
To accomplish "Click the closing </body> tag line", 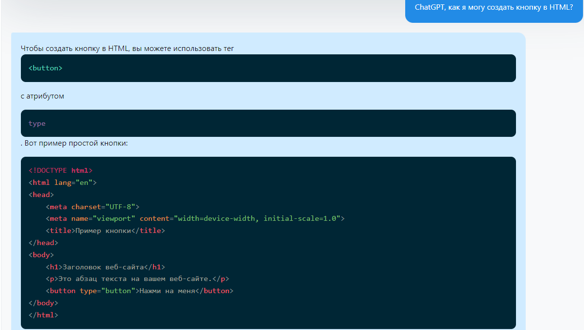I will point(43,303).
